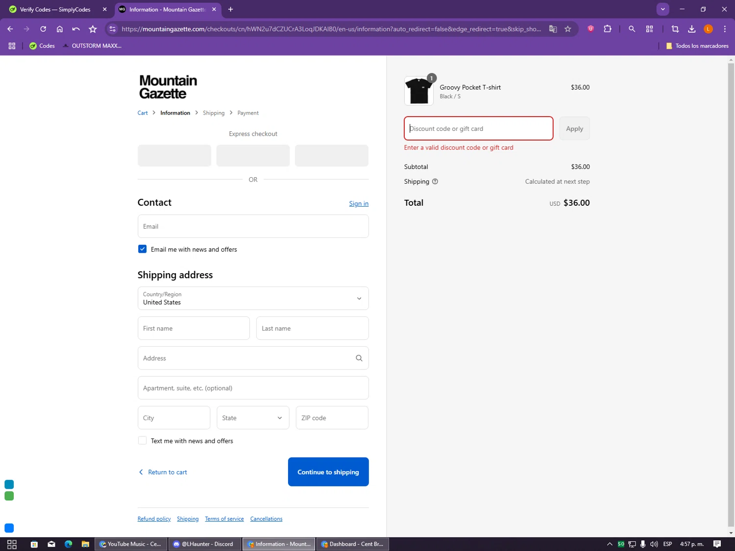Reload the checkout page

[43, 29]
